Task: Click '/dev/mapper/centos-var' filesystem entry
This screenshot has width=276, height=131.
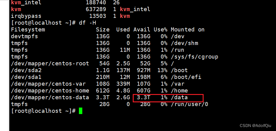Action: 48,84
